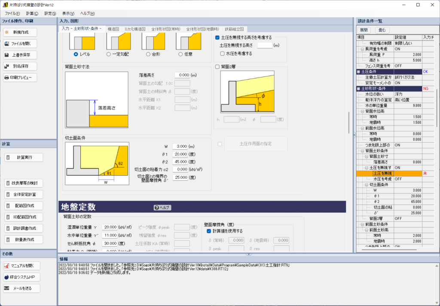The image size is (440, 306).
Task: Collapse the 切土面条件 tree node
Action: (x=367, y=185)
